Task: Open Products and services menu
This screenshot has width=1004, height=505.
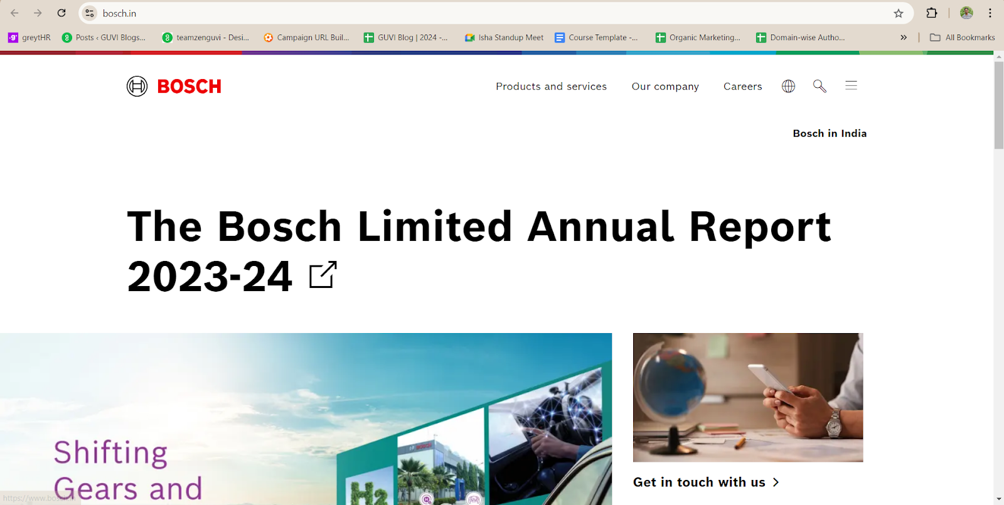Action: click(x=551, y=87)
